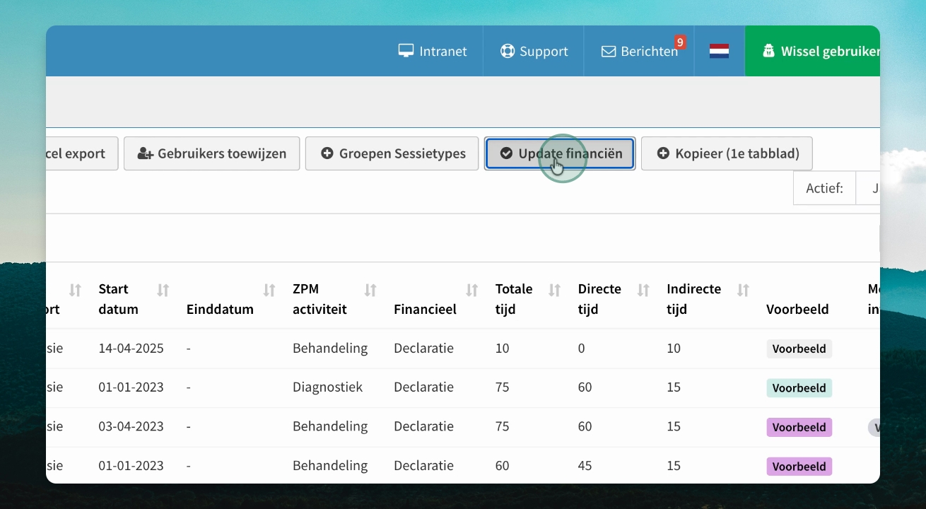926x509 pixels.
Task: Click the Kopieer (1e tabblad) button
Action: 727,153
